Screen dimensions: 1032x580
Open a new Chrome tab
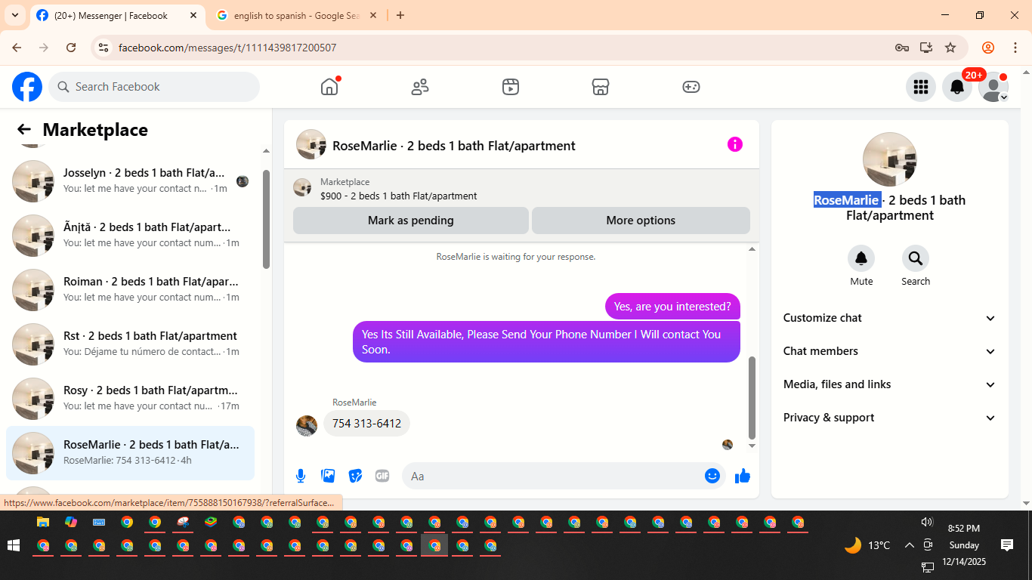(400, 15)
